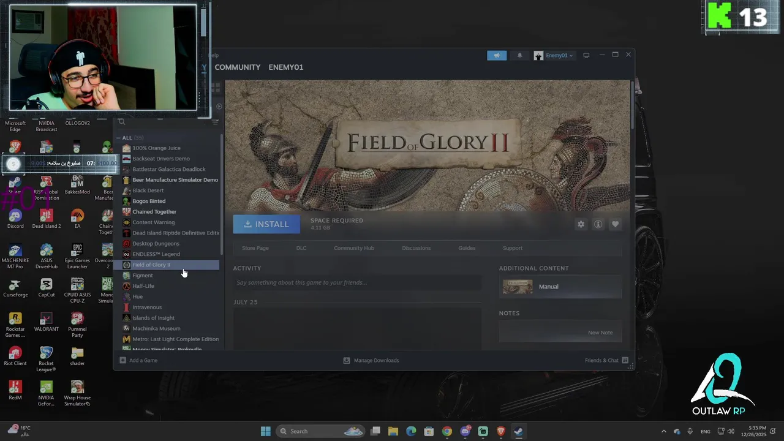Open Windows Start menu
The height and width of the screenshot is (441, 784).
point(265,431)
